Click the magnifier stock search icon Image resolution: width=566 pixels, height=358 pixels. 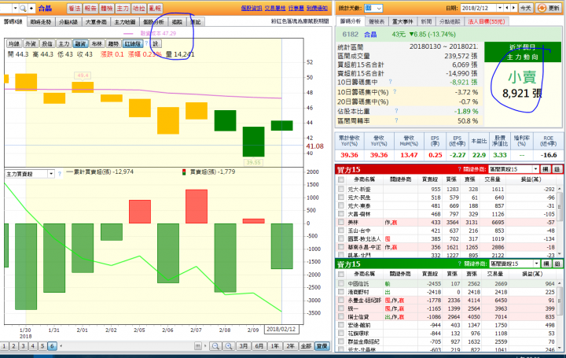coord(23,8)
